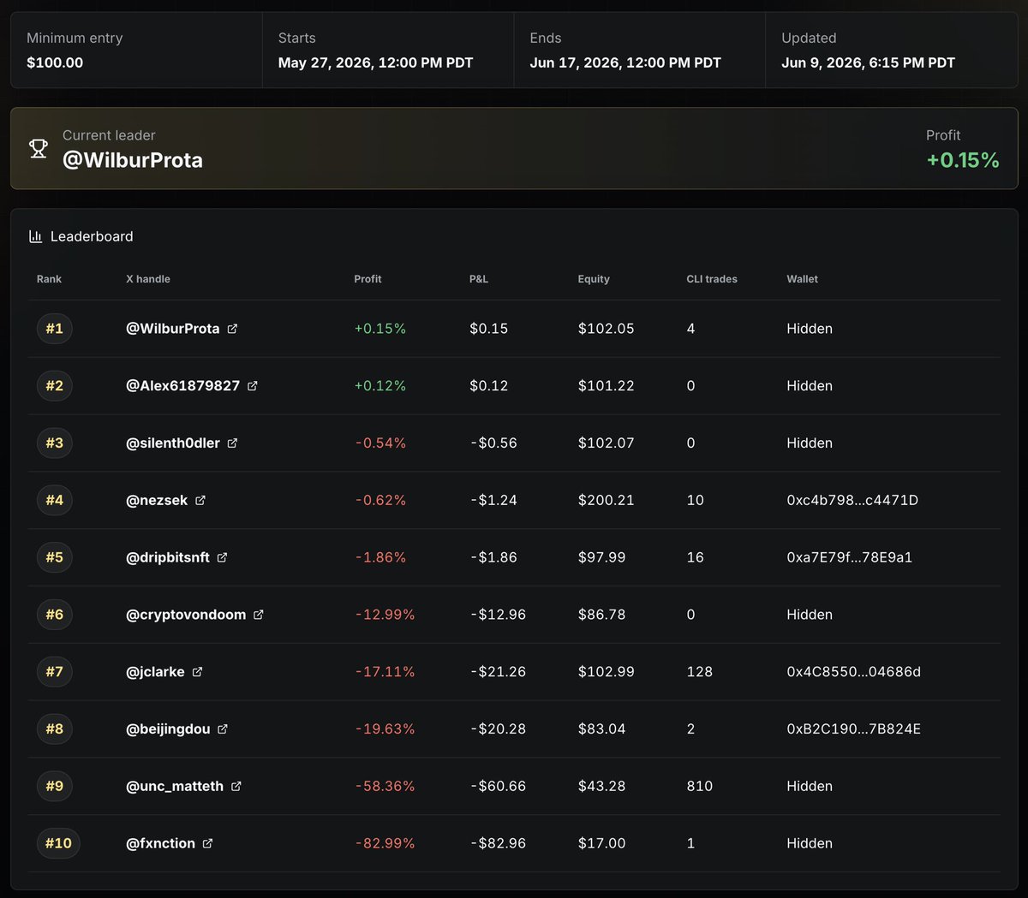Click the -$60.66 P&L value
Image resolution: width=1028 pixels, height=898 pixels.
click(499, 786)
